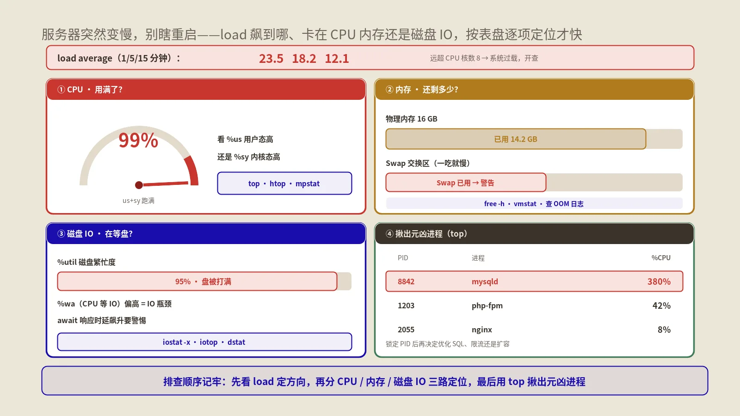
Task: Click the %util 磁盘繁忙度 label
Action: (x=86, y=262)
